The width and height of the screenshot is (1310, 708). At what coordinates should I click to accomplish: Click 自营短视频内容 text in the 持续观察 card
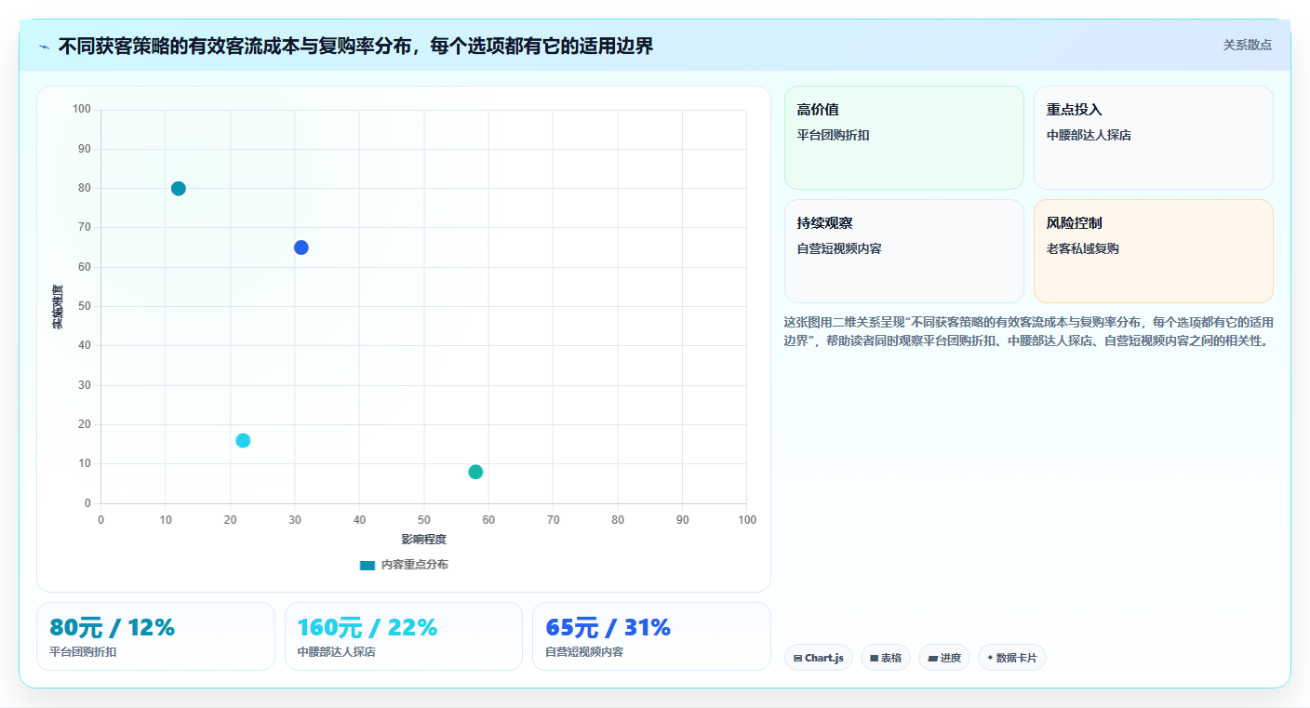839,248
